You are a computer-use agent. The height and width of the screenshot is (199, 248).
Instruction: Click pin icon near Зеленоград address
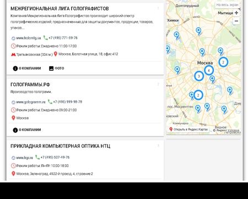point(13,174)
